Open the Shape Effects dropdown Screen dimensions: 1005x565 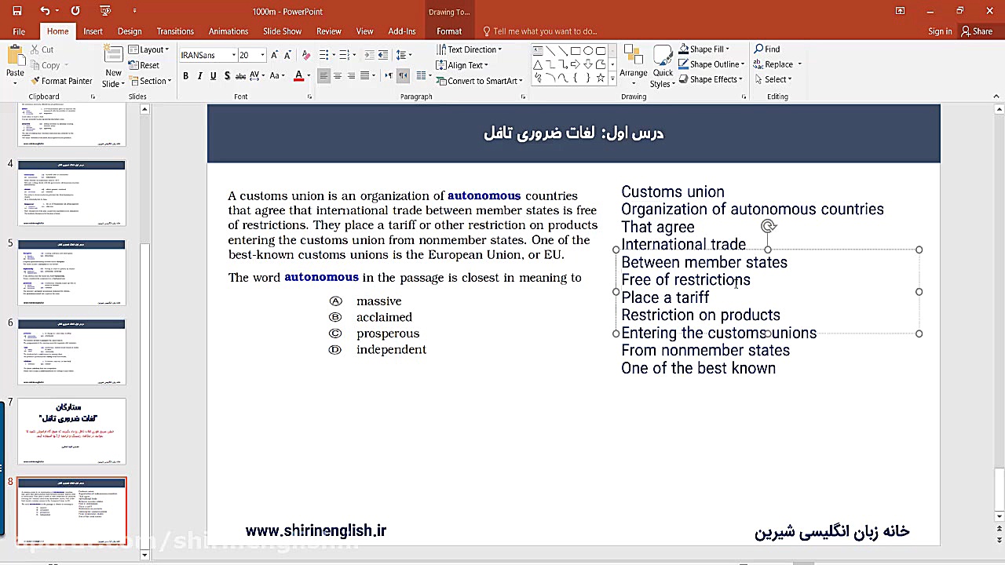[710, 79]
